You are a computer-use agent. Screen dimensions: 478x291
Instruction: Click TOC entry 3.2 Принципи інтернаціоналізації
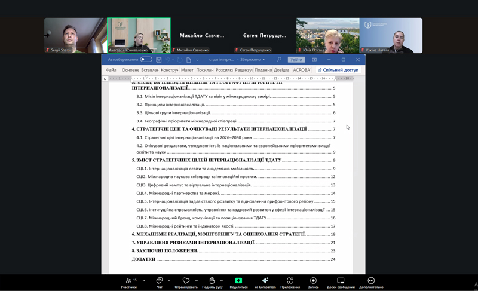pos(235,105)
